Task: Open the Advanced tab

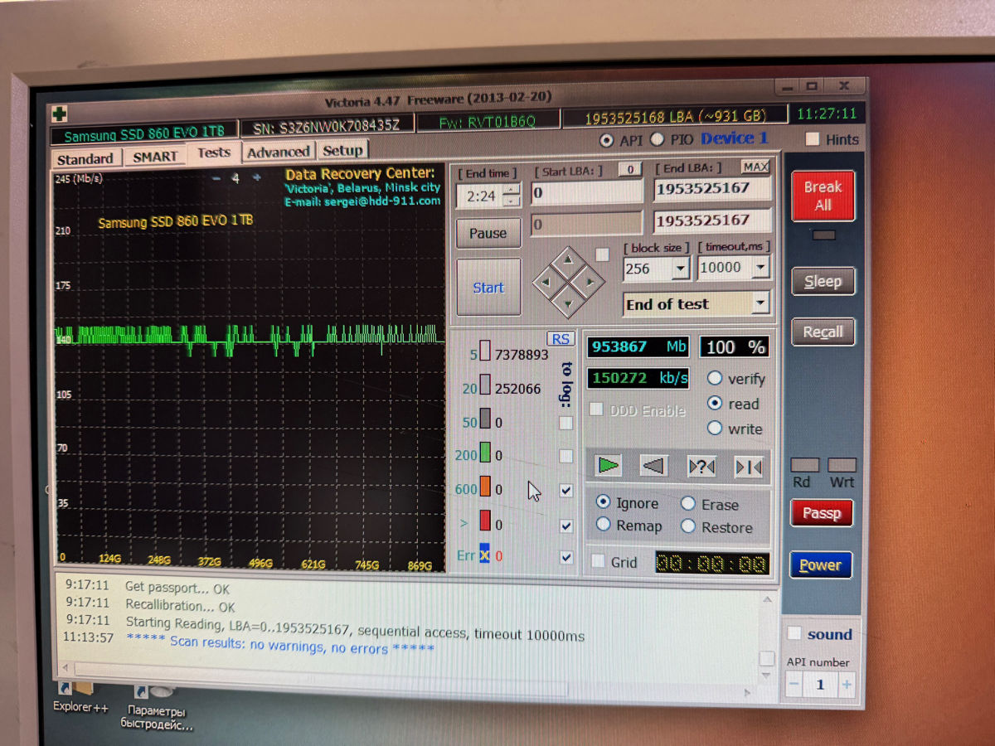Action: click(x=278, y=152)
